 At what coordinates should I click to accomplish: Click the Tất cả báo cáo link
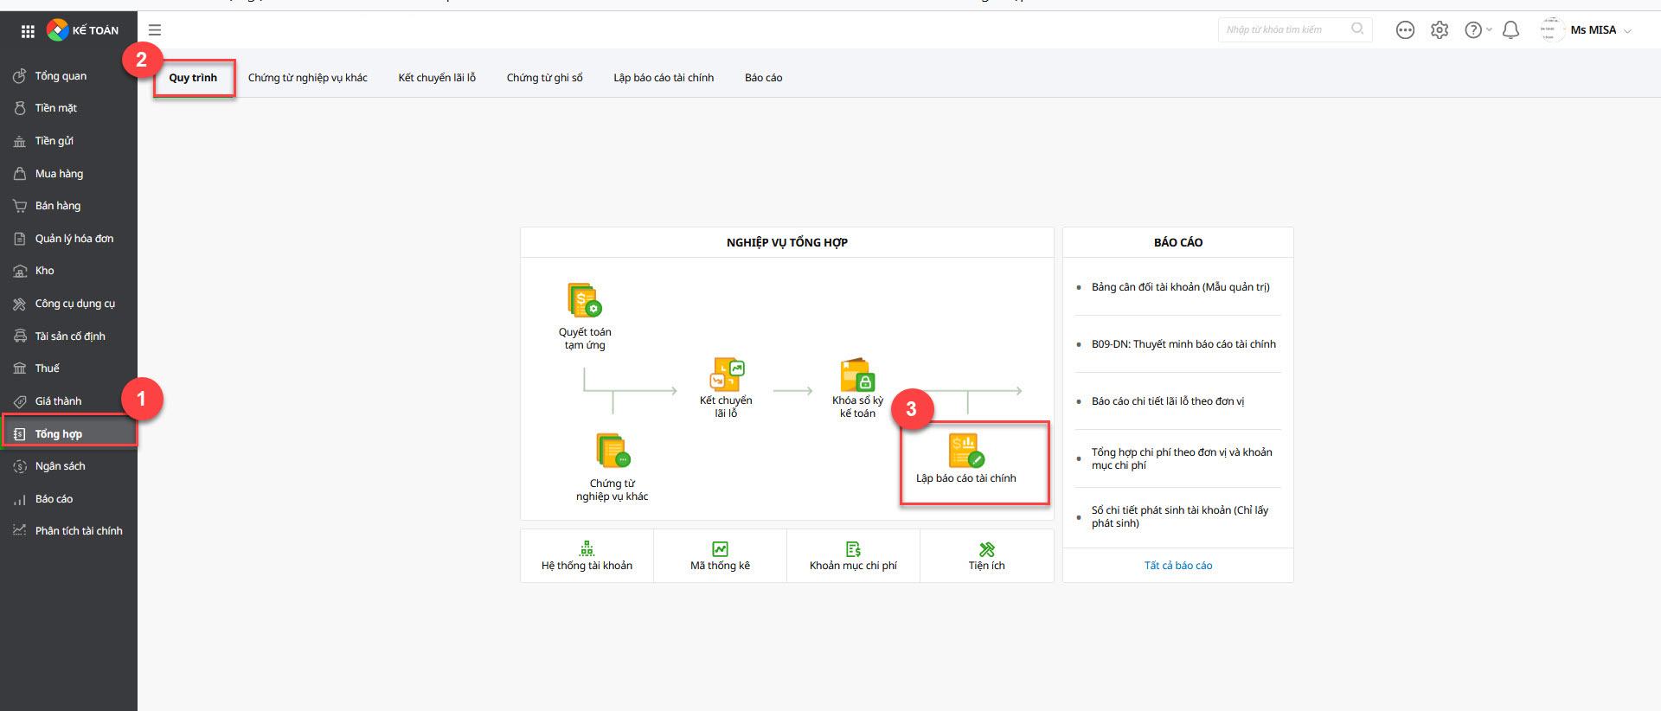[x=1177, y=566]
